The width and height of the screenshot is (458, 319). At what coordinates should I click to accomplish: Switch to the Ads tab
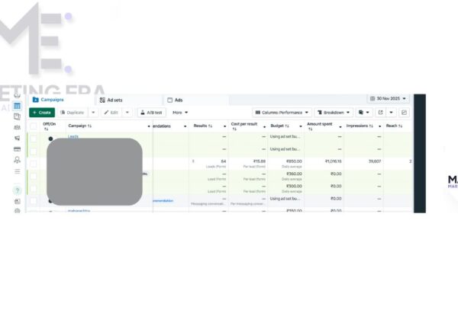[x=175, y=100]
